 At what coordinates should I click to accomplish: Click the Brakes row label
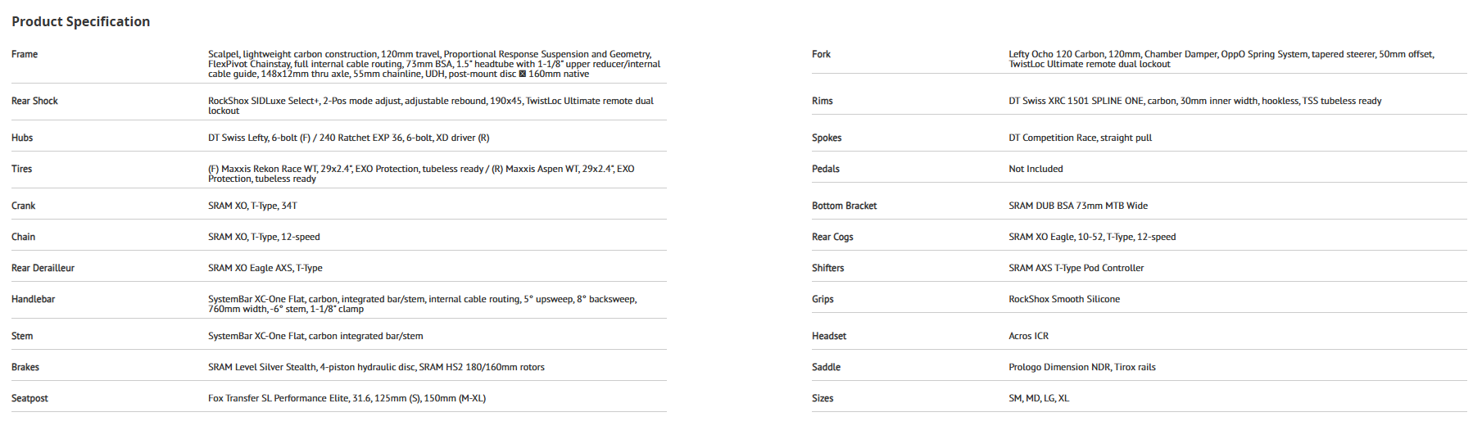[x=25, y=367]
